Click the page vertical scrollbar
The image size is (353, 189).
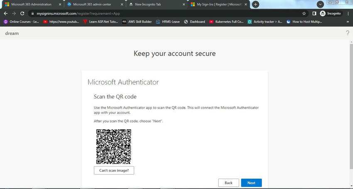[x=351, y=106]
